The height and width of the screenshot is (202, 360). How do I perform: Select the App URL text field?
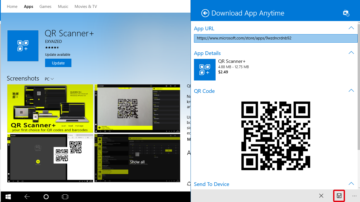(x=276, y=38)
